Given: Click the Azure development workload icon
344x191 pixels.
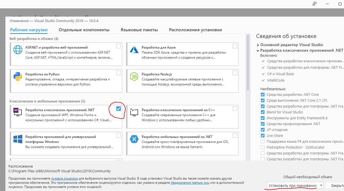Looking at the screenshot, I should pos(134,50).
